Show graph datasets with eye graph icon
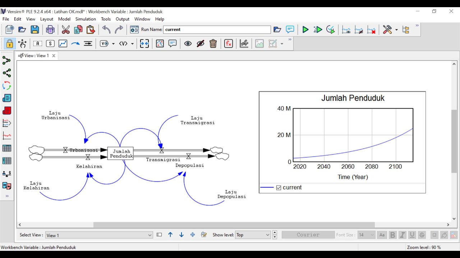The image size is (460, 258). [x=346, y=29]
